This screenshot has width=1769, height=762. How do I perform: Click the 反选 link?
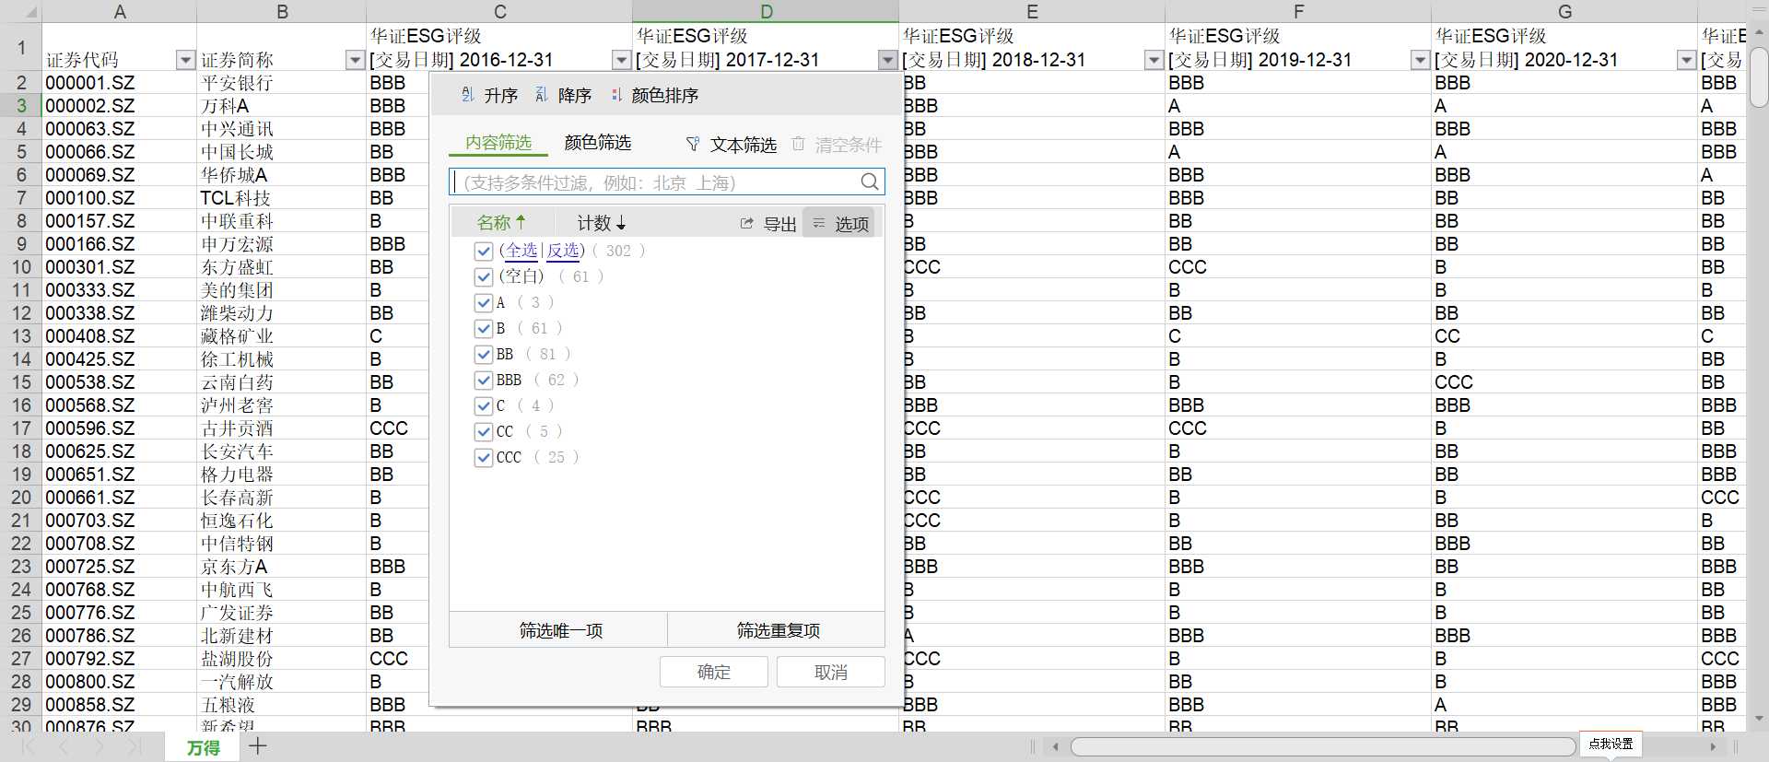coord(563,251)
